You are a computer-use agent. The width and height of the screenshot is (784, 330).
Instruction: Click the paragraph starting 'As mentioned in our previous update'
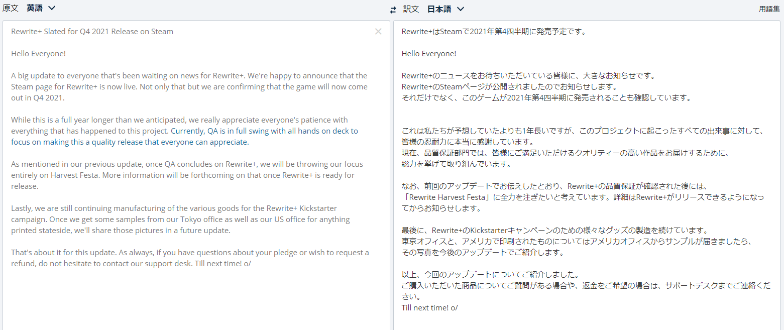click(x=187, y=175)
